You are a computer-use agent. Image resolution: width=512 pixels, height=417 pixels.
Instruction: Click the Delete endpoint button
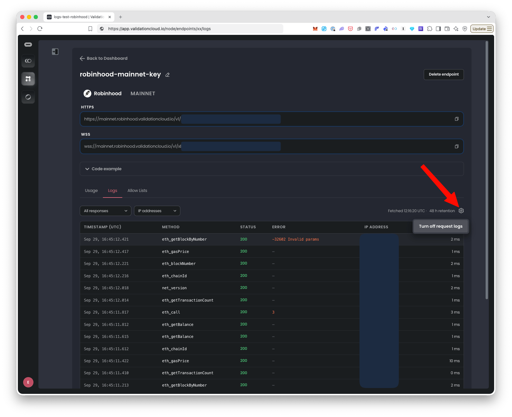point(444,74)
